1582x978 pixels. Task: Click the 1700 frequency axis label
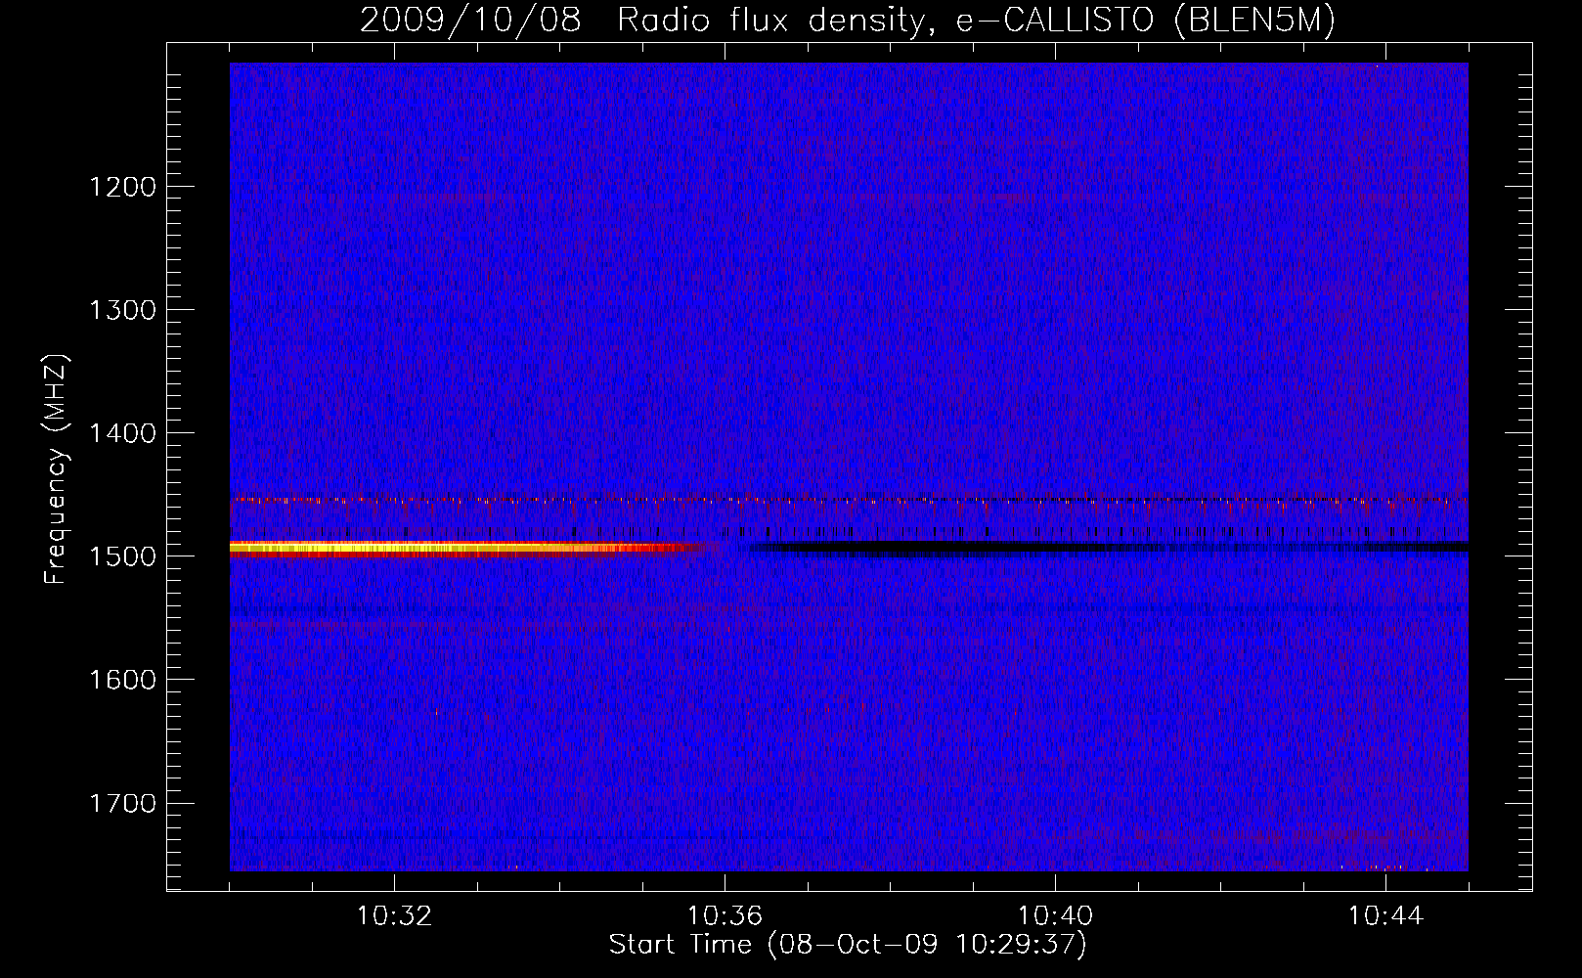pyautogui.click(x=122, y=803)
